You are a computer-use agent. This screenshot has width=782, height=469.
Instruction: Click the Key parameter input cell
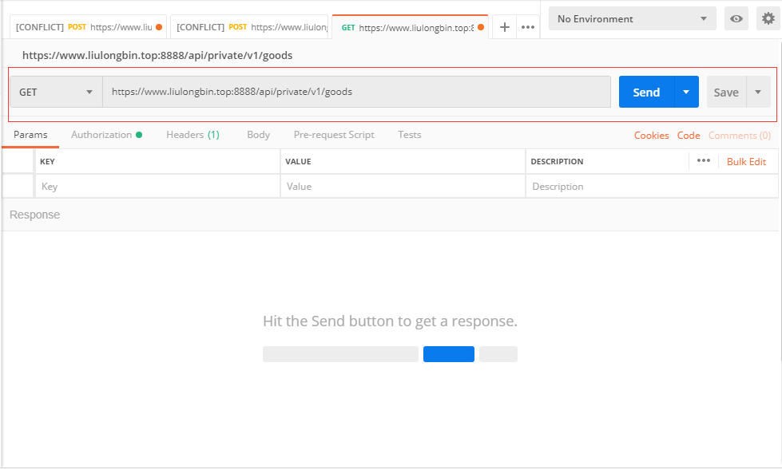[x=157, y=186]
